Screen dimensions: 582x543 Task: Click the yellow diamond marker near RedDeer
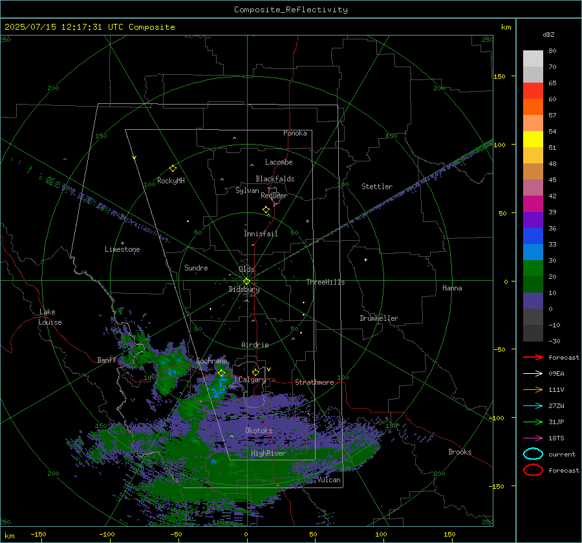pyautogui.click(x=266, y=210)
